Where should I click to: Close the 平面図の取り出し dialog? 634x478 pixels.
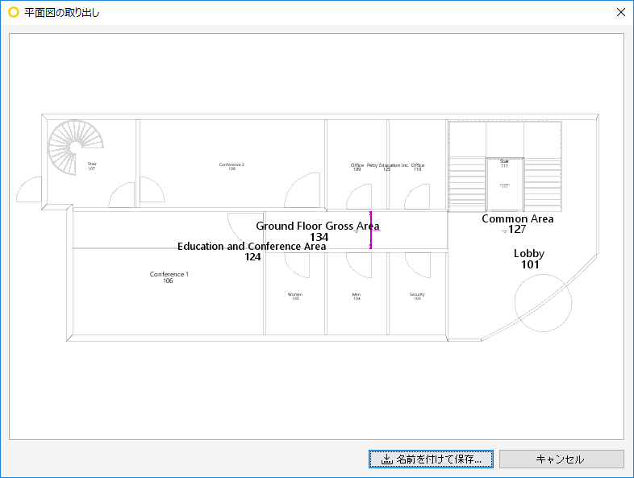(621, 12)
